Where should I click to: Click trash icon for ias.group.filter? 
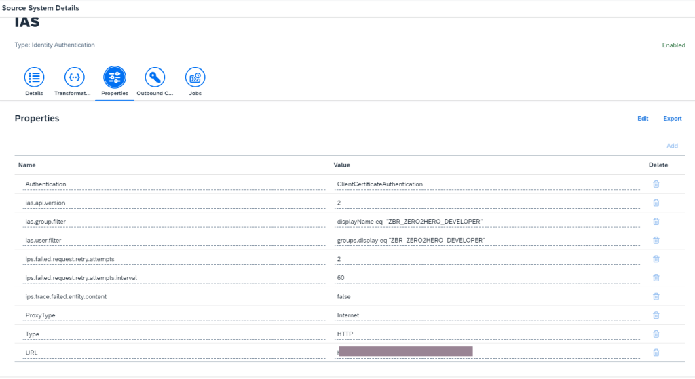(x=656, y=221)
